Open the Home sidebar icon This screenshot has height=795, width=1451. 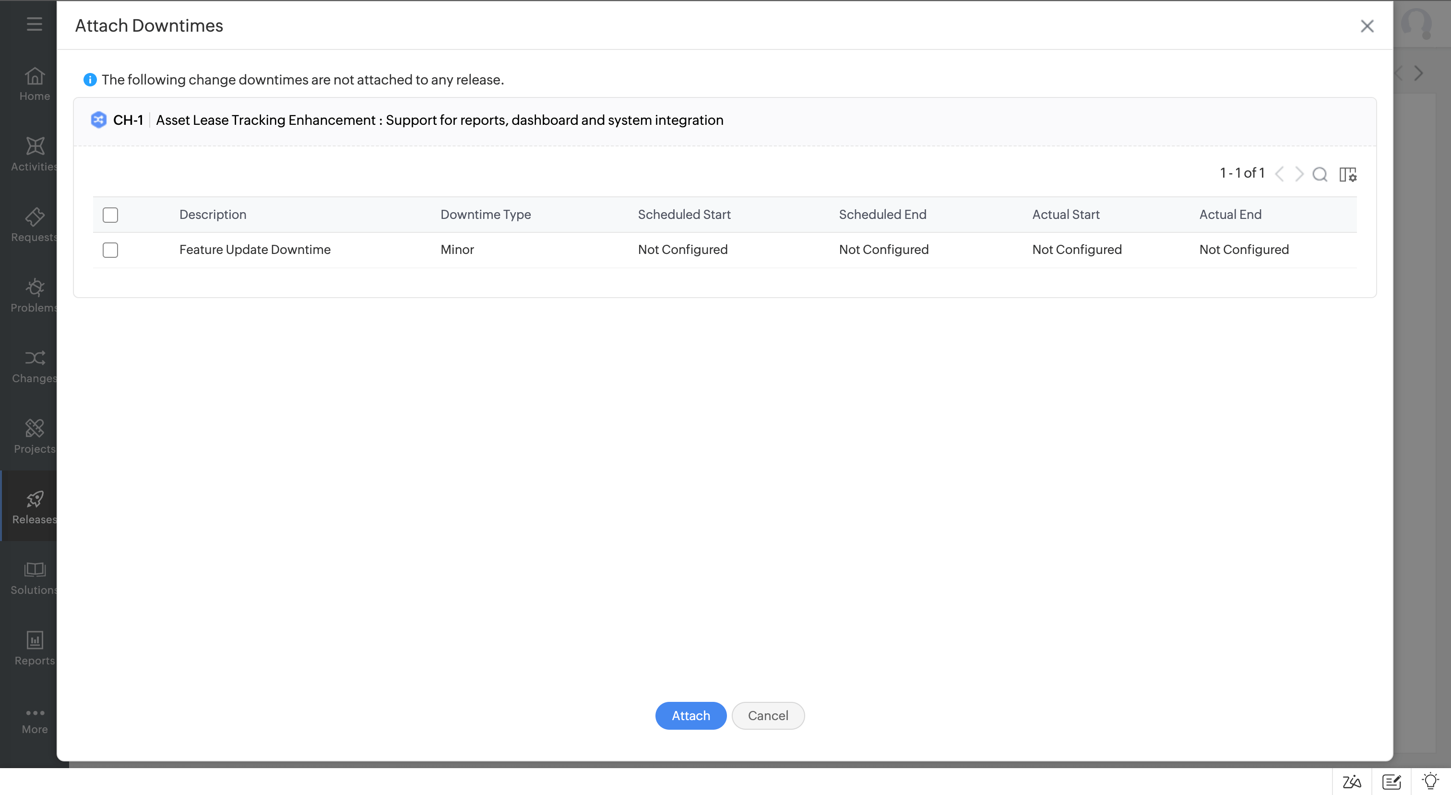(35, 84)
